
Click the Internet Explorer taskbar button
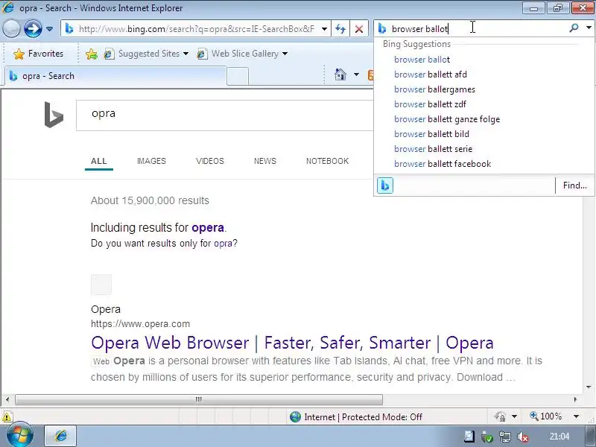(61, 436)
